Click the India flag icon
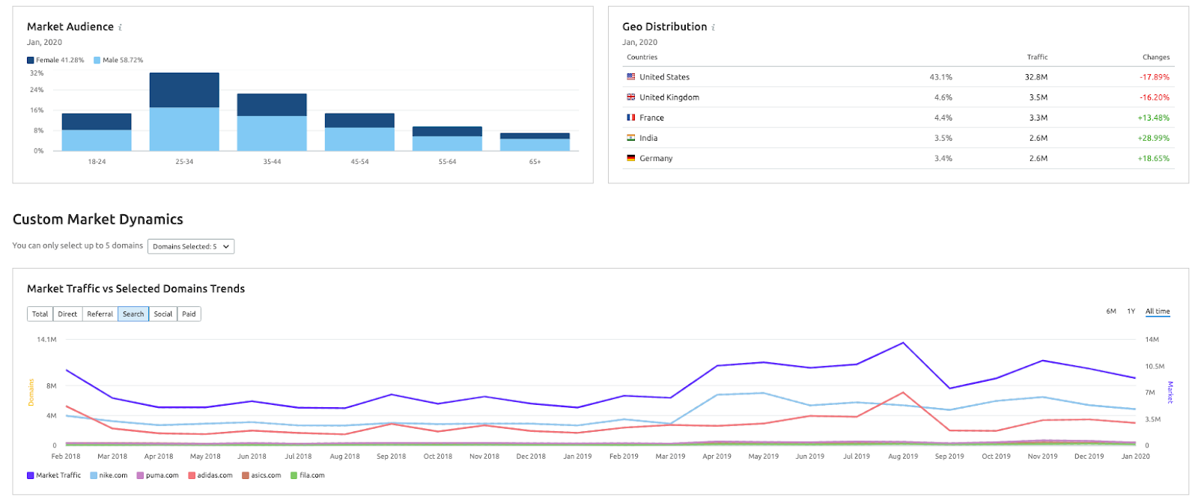Viewport: 1198px width, 503px height. (x=631, y=138)
